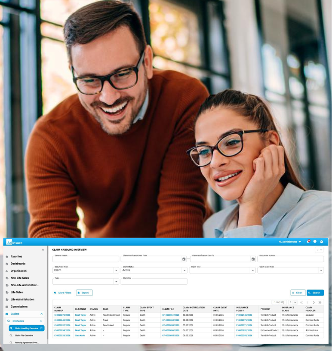Open claim C-0000270/2026 link
This screenshot has width=332, height=351.
[62, 315]
